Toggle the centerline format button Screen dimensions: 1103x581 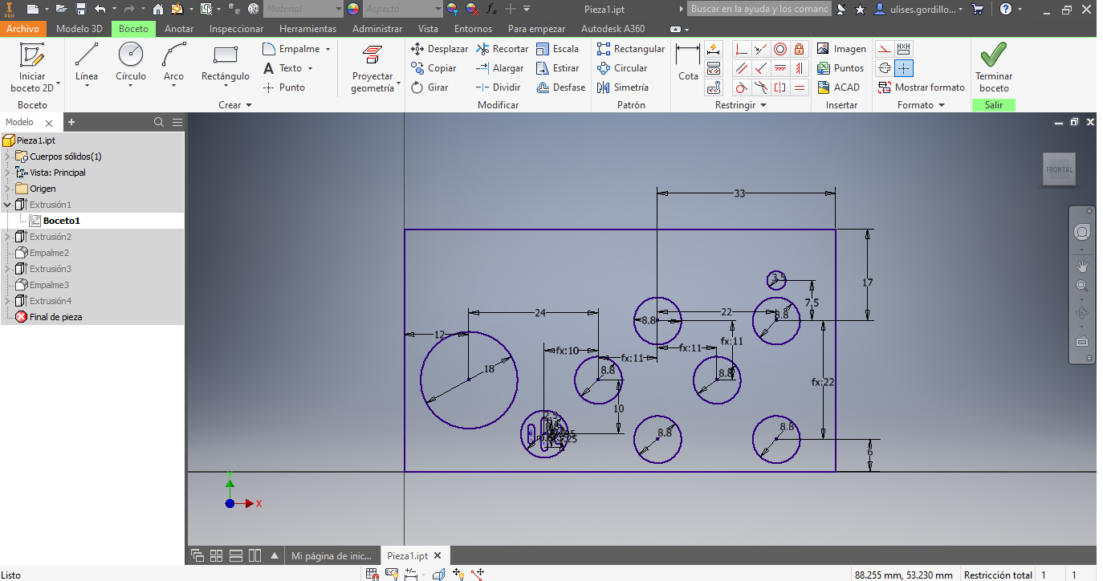(x=885, y=68)
